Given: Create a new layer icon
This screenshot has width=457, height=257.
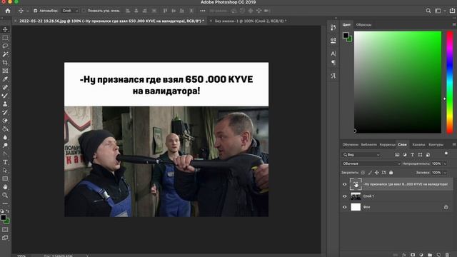Looking at the screenshot, I should pyautogui.click(x=438, y=255).
